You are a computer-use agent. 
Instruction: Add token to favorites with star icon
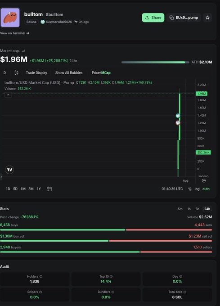tap(207, 18)
